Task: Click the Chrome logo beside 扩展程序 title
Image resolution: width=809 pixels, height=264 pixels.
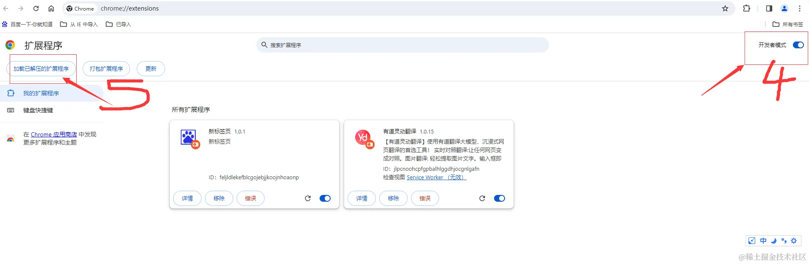Action: click(x=10, y=45)
